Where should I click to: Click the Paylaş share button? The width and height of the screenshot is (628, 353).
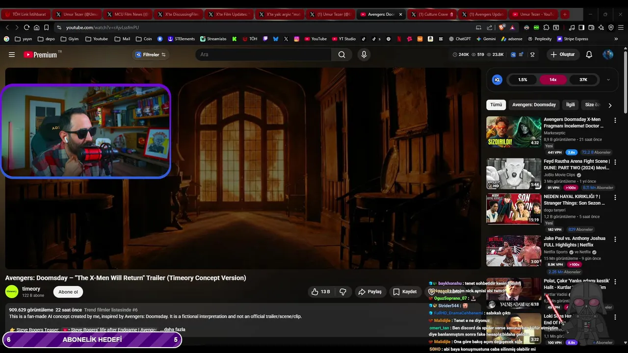[370, 292]
